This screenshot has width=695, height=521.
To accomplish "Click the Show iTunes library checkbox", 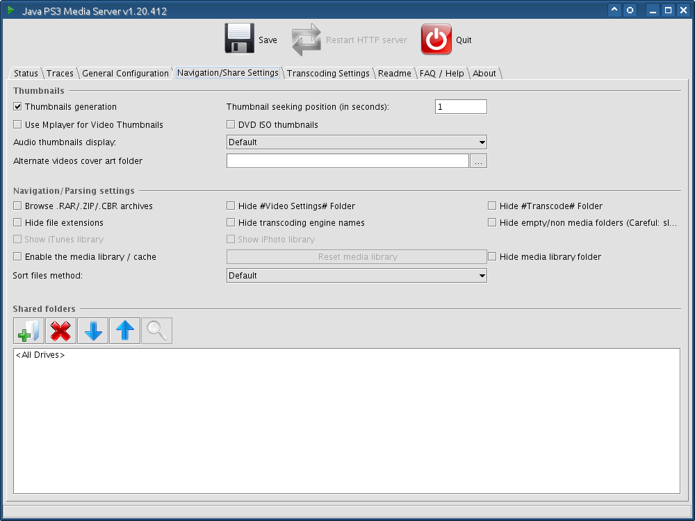I will click(17, 239).
